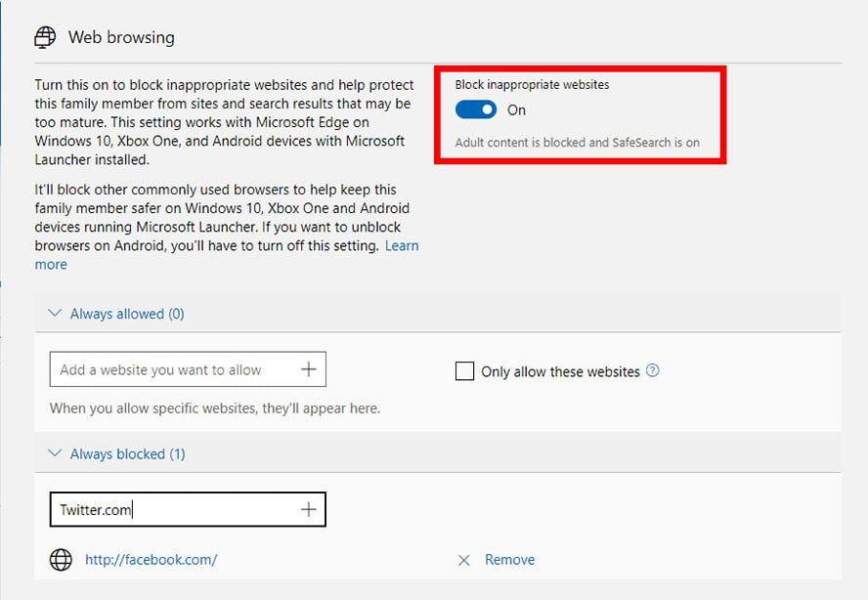Click the On label beside the toggle
The image size is (868, 600).
pyautogui.click(x=516, y=110)
